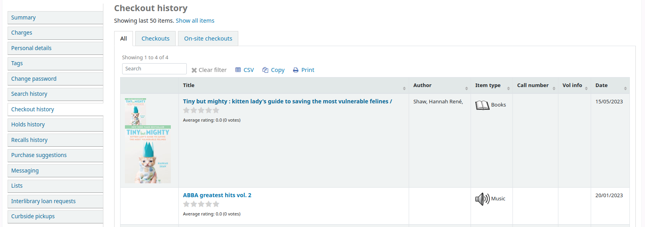This screenshot has width=645, height=227.
Task: Focus the checkout history Search field
Action: coord(154,69)
